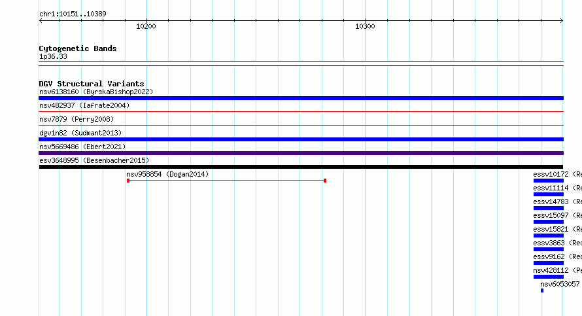This screenshot has height=316, width=582.
Task: Select the nsv5669486 (Ebert2021) purple variant bar
Action: [x=301, y=153]
